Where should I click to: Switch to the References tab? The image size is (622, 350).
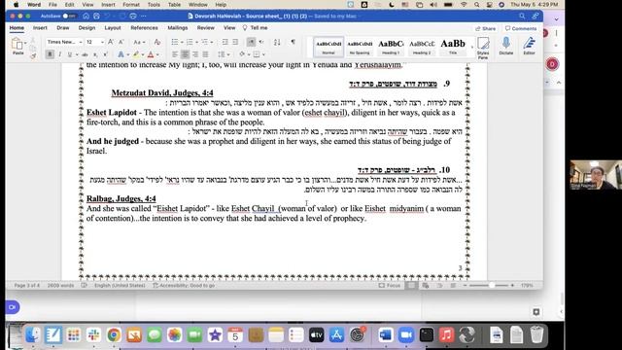point(144,28)
